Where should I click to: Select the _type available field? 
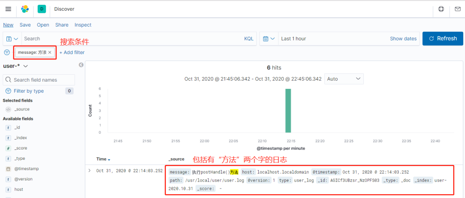pyautogui.click(x=19, y=158)
